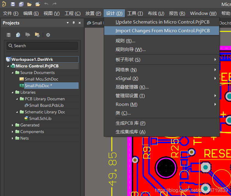This screenshot has width=231, height=196.
Task: Open the Projects panel gear settings
Action: [48, 35]
